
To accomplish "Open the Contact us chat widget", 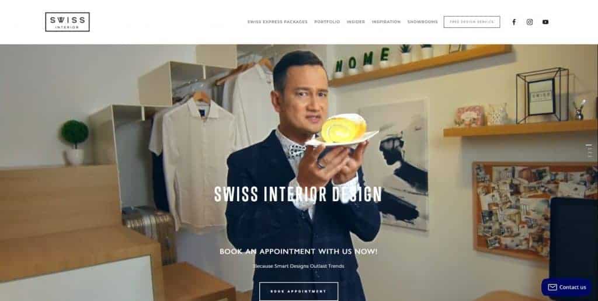I will (x=566, y=287).
